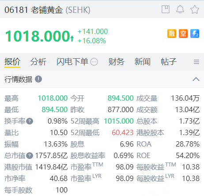Click the 股息 value 6.96

point(127,144)
